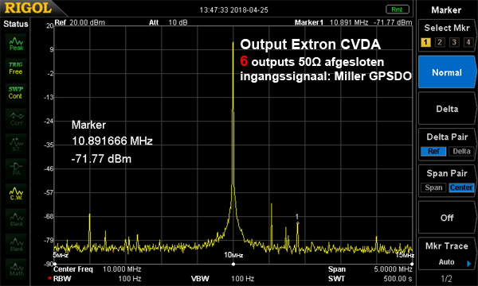Viewport: 478px width, 286px height.
Task: Click the Center Freq 10.000 MHz value
Action: click(x=122, y=269)
